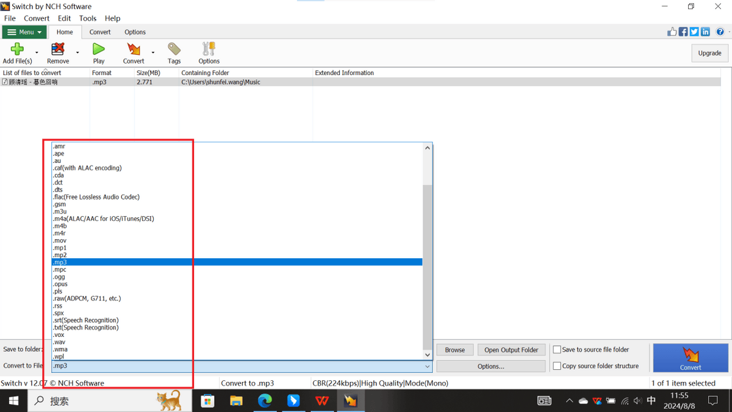Click the Tags toolbar icon
Image resolution: width=732 pixels, height=412 pixels.
174,49
